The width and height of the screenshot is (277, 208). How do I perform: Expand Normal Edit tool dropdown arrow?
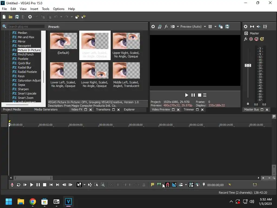click(x=84, y=185)
